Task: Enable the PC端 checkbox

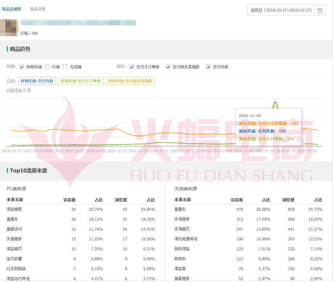Action: click(47, 67)
